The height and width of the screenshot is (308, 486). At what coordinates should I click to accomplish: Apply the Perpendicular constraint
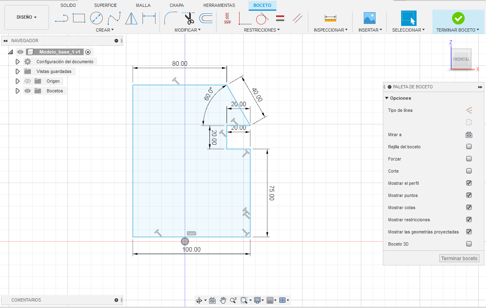[x=245, y=18]
